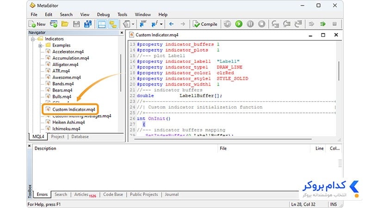Click the new project icon next to New
Screen dimensions: 370x208
tap(54, 24)
